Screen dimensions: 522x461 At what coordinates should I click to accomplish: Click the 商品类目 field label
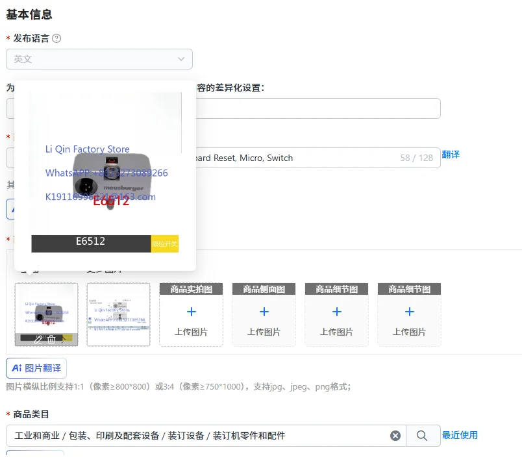coord(31,414)
